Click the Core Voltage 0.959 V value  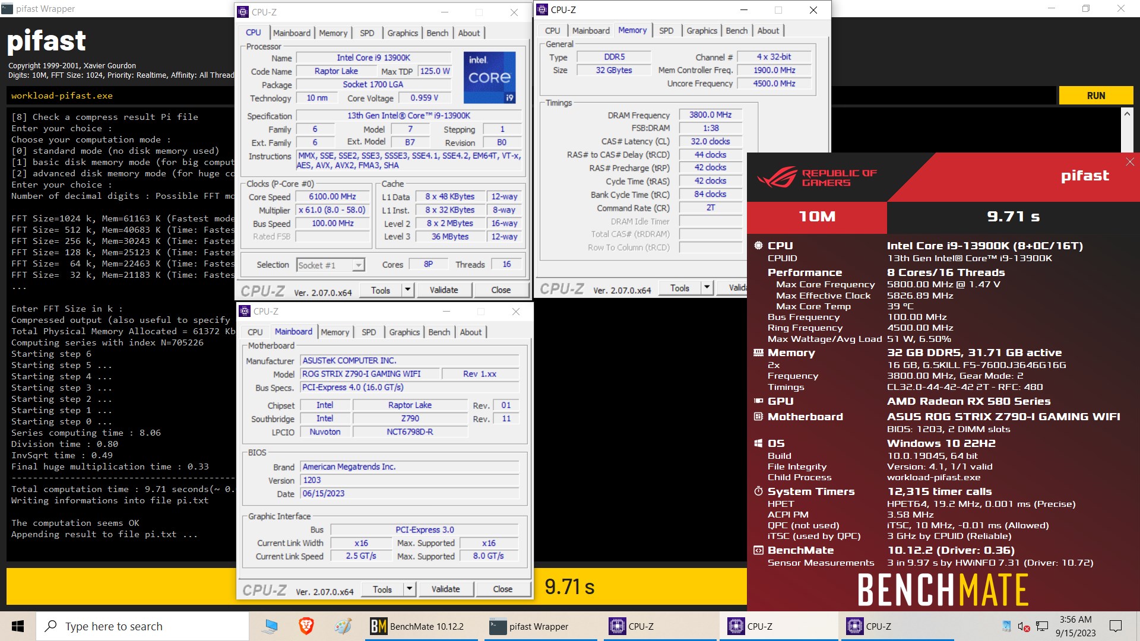tap(425, 98)
